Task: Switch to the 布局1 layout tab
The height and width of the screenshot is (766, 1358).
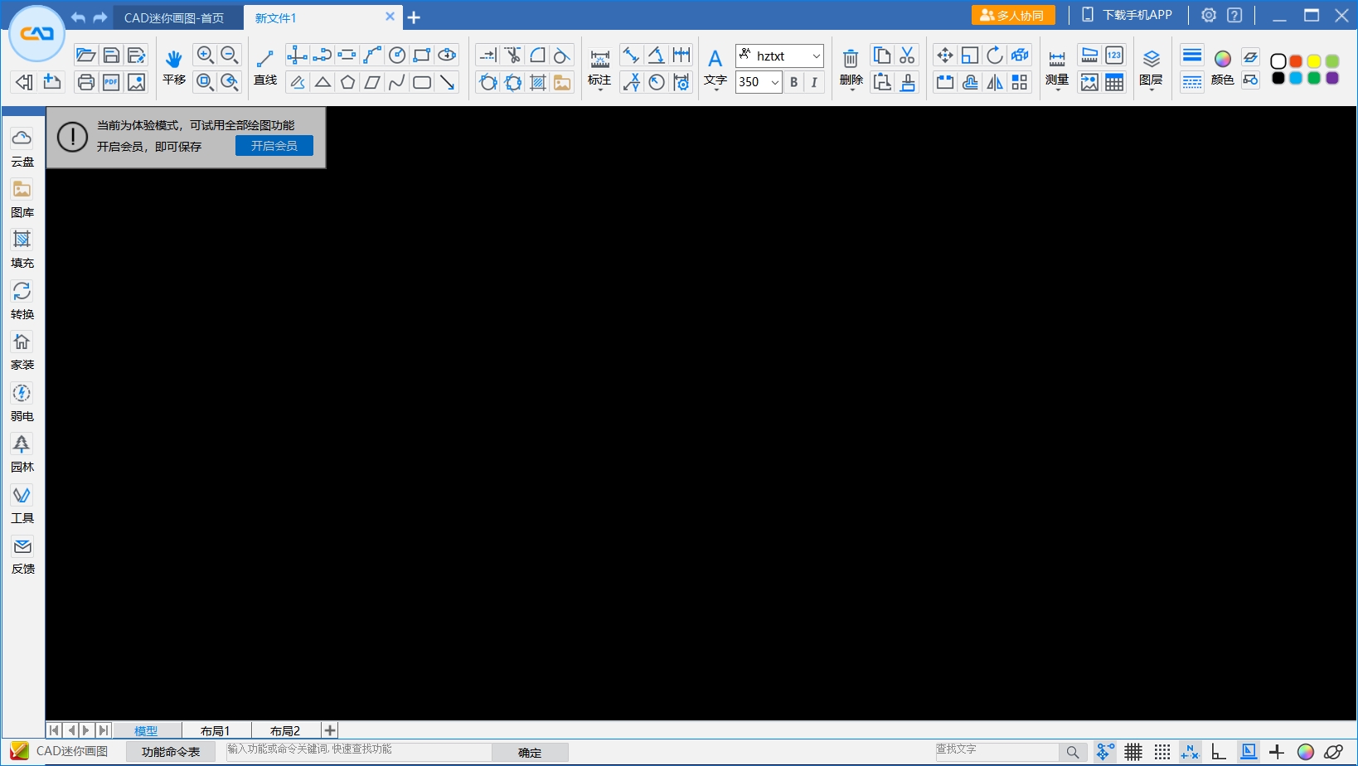Action: point(216,730)
